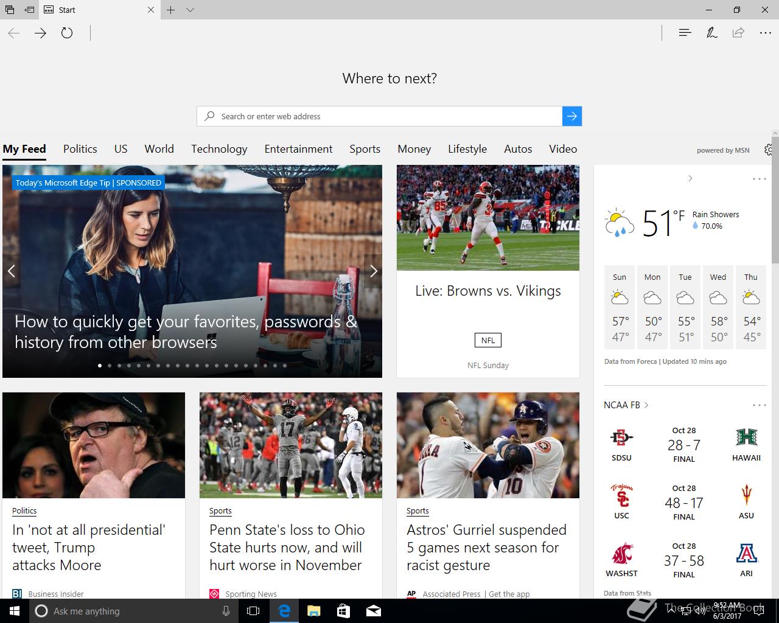Open Task View on the taskbar
Viewport: 779px width, 623px height.
pyautogui.click(x=253, y=611)
